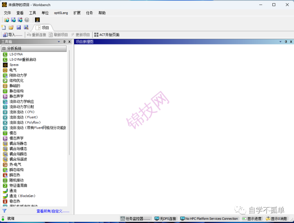Image resolution: width=294 pixels, height=223 pixels.
Task: Click the 耦合场静态 icon
Action: pos(5,144)
